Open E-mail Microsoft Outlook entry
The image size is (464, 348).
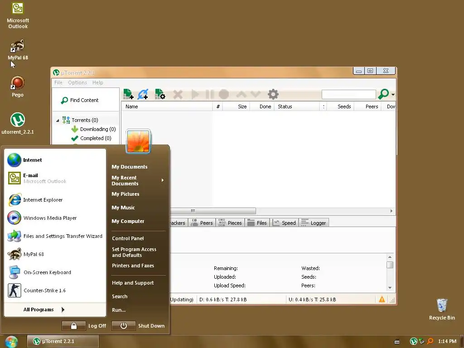[x=55, y=178]
